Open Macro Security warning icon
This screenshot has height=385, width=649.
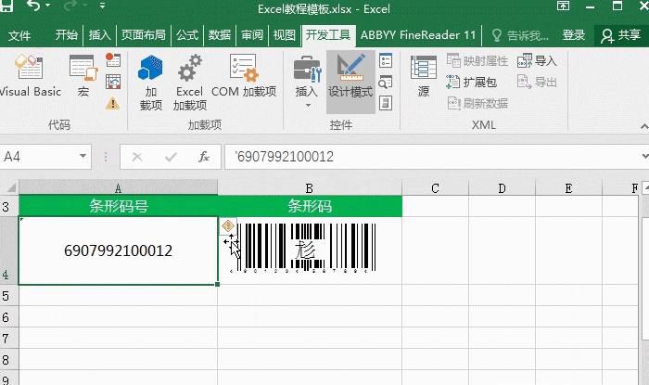pyautogui.click(x=112, y=103)
